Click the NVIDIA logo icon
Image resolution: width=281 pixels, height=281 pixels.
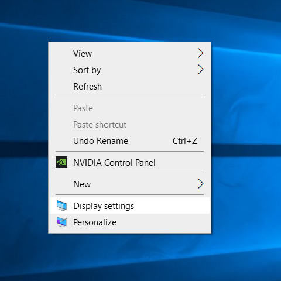click(x=61, y=162)
